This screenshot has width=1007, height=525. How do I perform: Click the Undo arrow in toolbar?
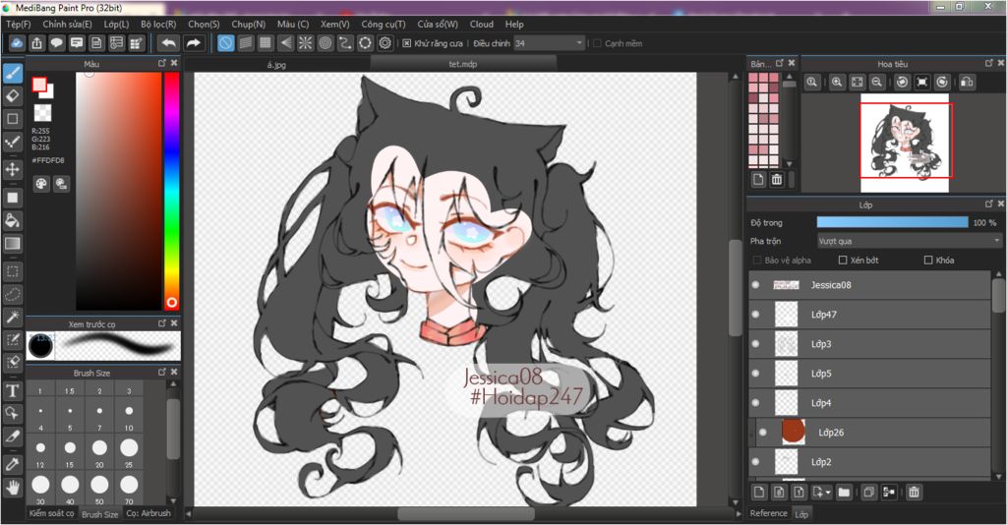[168, 43]
